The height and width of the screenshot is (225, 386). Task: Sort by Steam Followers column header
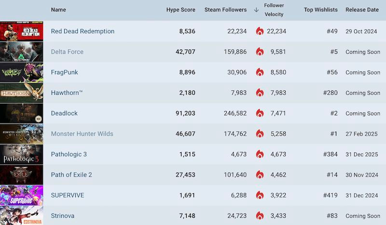(225, 10)
